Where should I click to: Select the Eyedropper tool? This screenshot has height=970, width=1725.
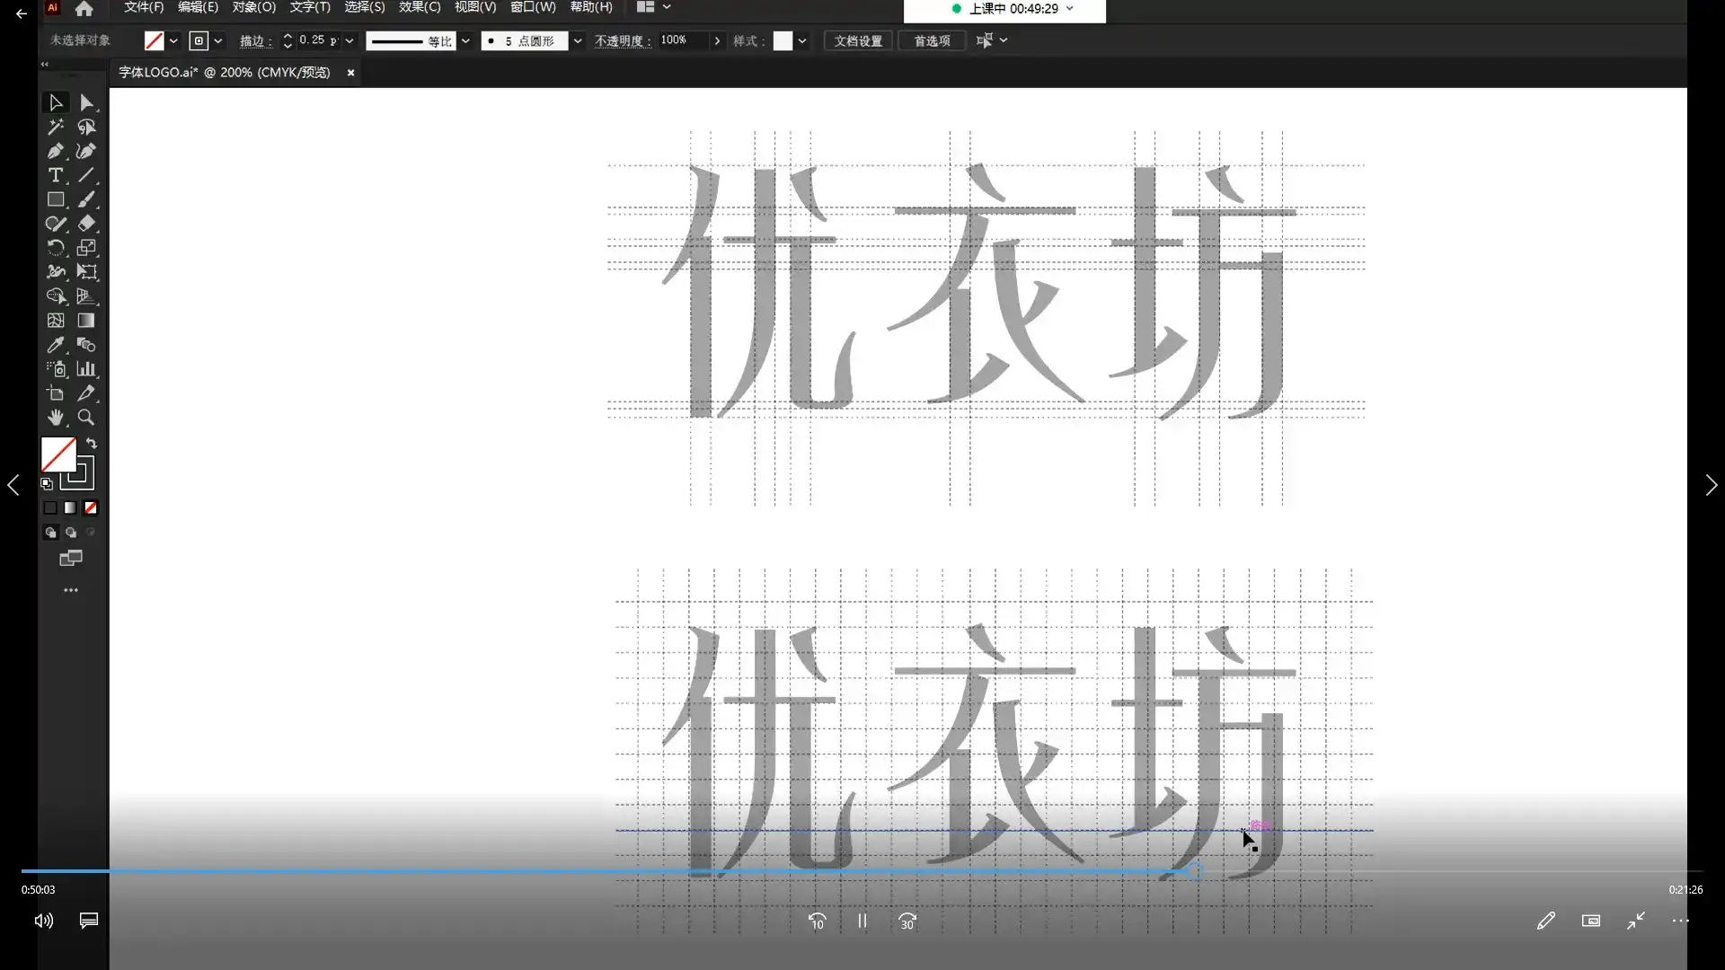(x=56, y=345)
